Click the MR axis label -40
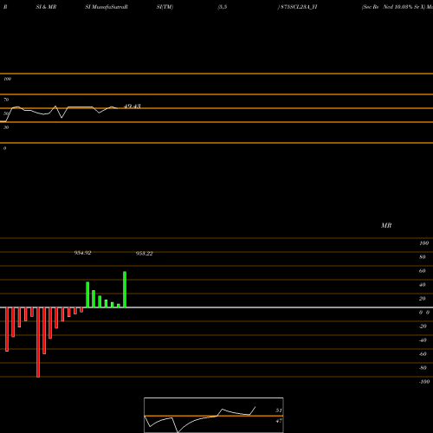Screen dimensions: 433x433 (423, 340)
